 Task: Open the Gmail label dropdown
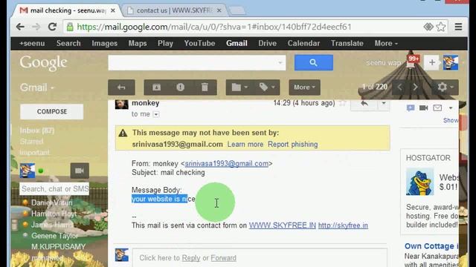click(37, 88)
